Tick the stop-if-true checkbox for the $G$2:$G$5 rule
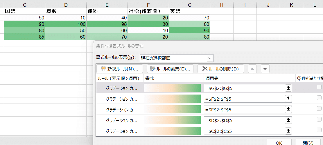Viewport: 323px width, 145px height. [319, 87]
